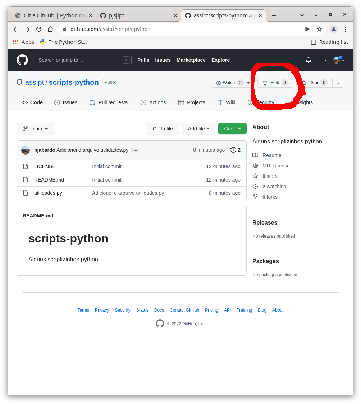Image resolution: width=361 pixels, height=404 pixels.
Task: Switch branch using main dropdown
Action: coord(35,129)
